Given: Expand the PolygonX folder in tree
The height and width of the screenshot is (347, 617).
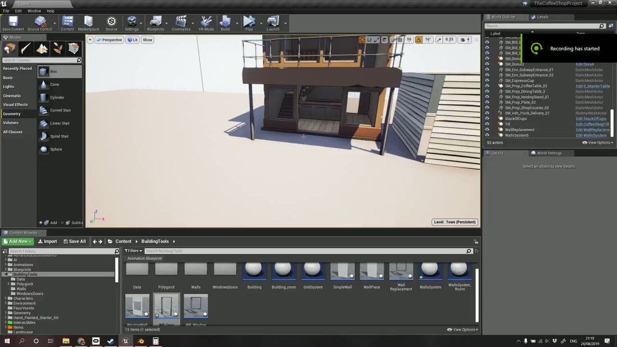Looking at the screenshot, I should pyautogui.click(x=9, y=284).
